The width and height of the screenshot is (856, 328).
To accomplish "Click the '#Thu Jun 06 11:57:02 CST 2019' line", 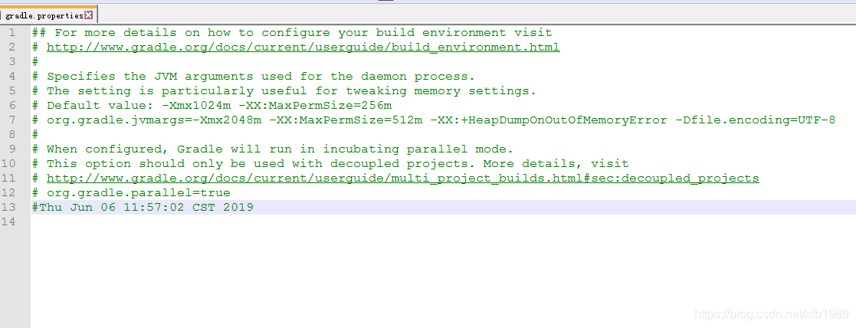I will [143, 208].
